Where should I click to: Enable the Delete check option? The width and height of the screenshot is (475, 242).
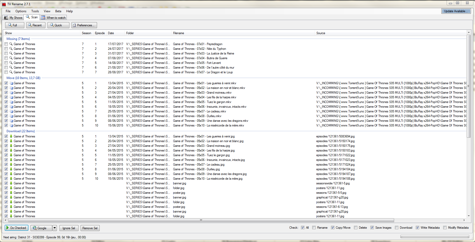coord(356,228)
